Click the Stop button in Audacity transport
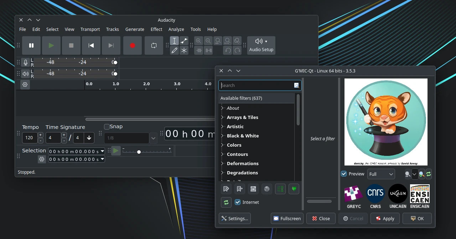The height and width of the screenshot is (239, 456). click(x=71, y=45)
